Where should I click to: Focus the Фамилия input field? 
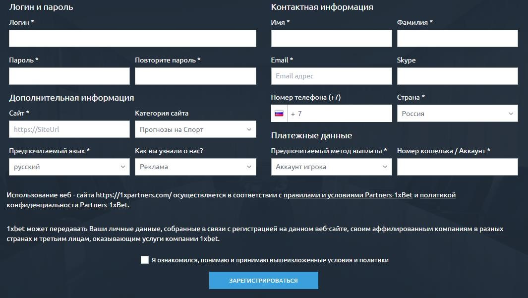click(457, 38)
